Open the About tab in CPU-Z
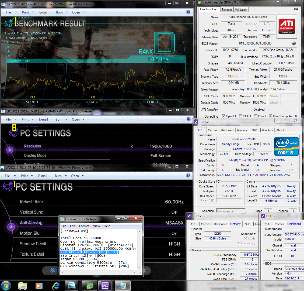The image size is (304, 291). (280, 130)
